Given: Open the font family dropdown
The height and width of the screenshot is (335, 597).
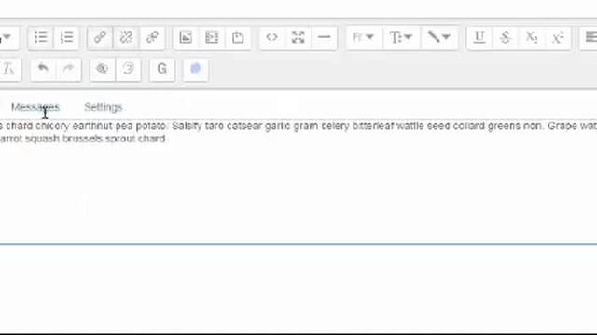Looking at the screenshot, I should (363, 37).
